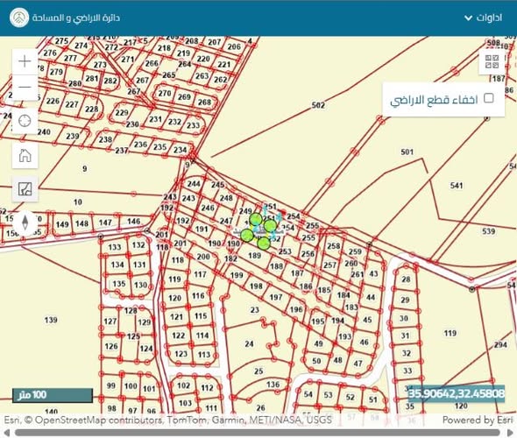Screen dimensions: 517x438
Task: Click parcel number 539
Action: tap(488, 231)
